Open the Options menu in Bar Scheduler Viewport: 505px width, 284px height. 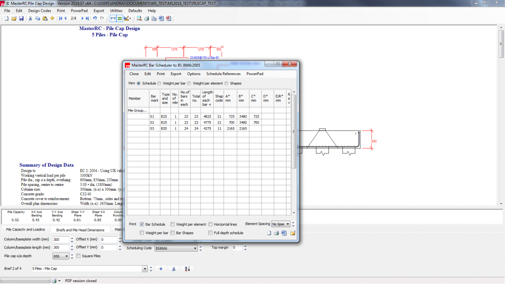[194, 74]
